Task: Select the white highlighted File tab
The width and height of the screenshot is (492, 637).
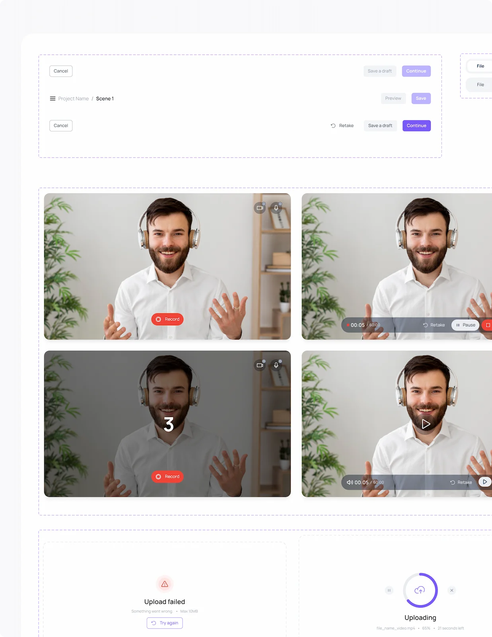Action: click(x=480, y=66)
